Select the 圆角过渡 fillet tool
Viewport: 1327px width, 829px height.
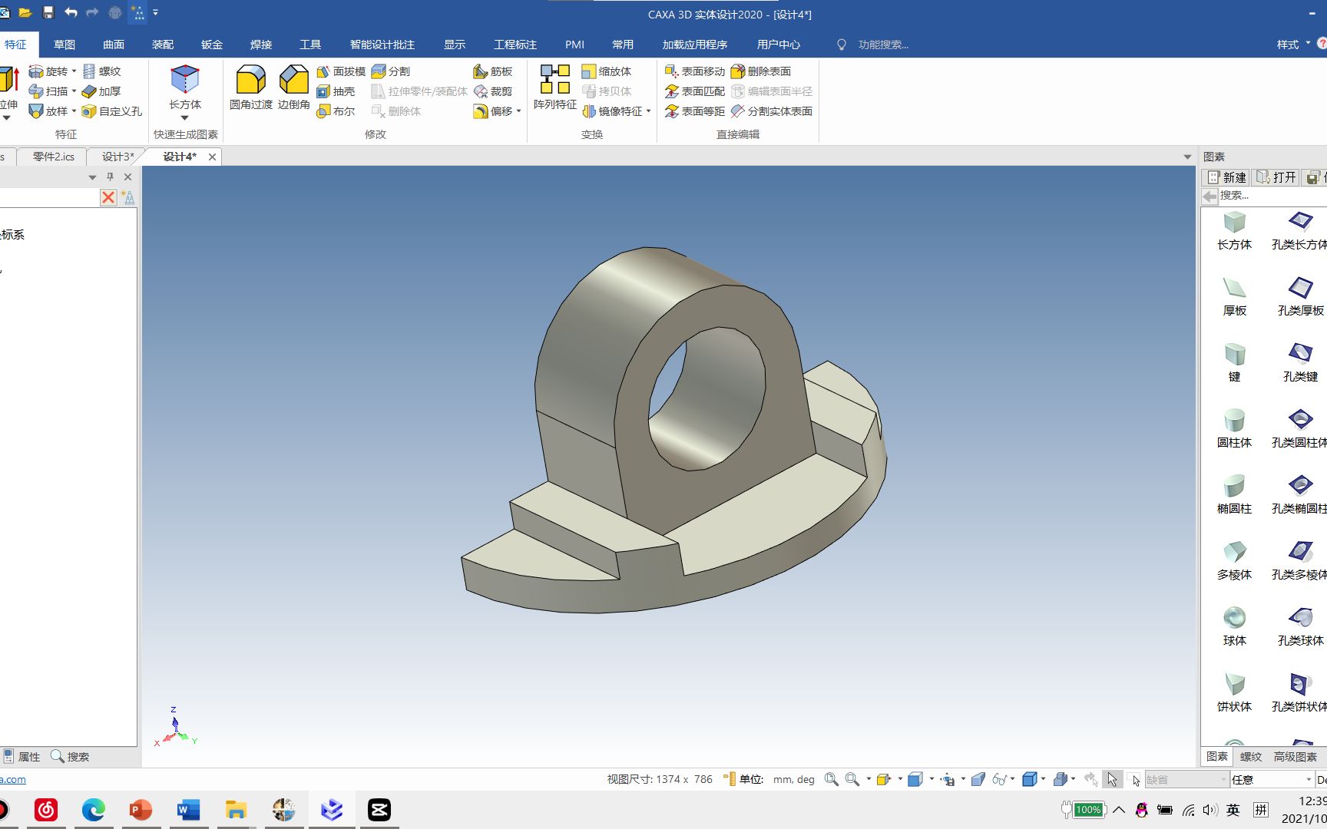tap(251, 87)
